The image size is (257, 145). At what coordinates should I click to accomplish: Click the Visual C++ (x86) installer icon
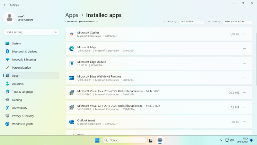pos(72,107)
